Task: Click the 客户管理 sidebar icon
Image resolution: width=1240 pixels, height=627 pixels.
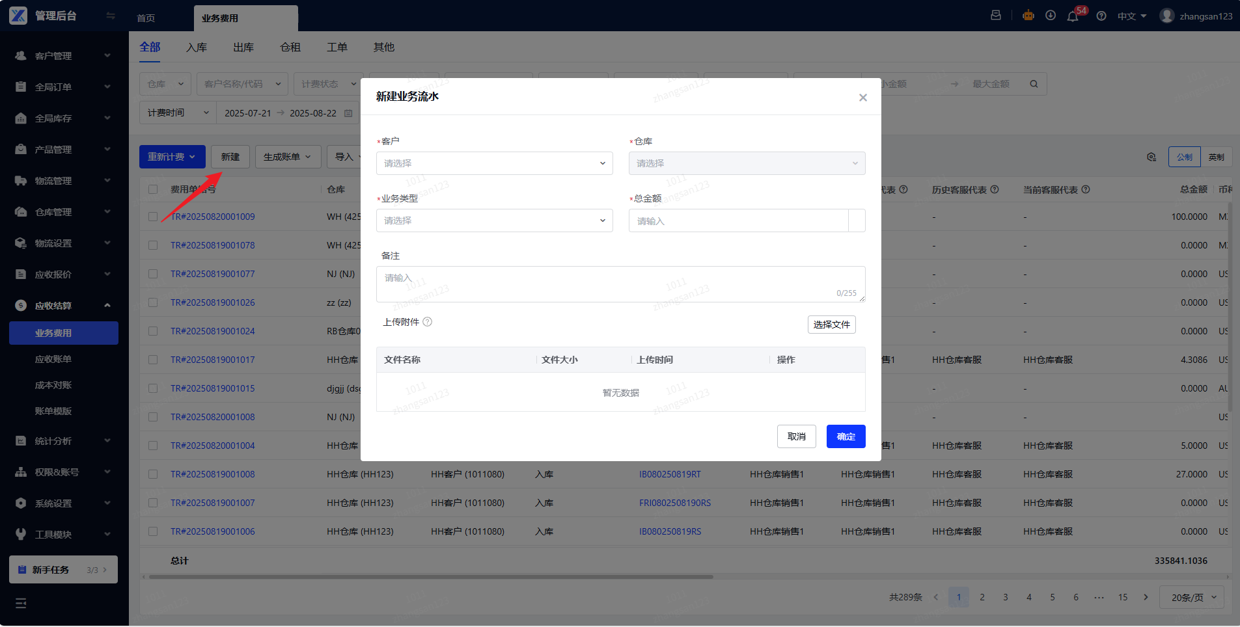Action: [21, 56]
